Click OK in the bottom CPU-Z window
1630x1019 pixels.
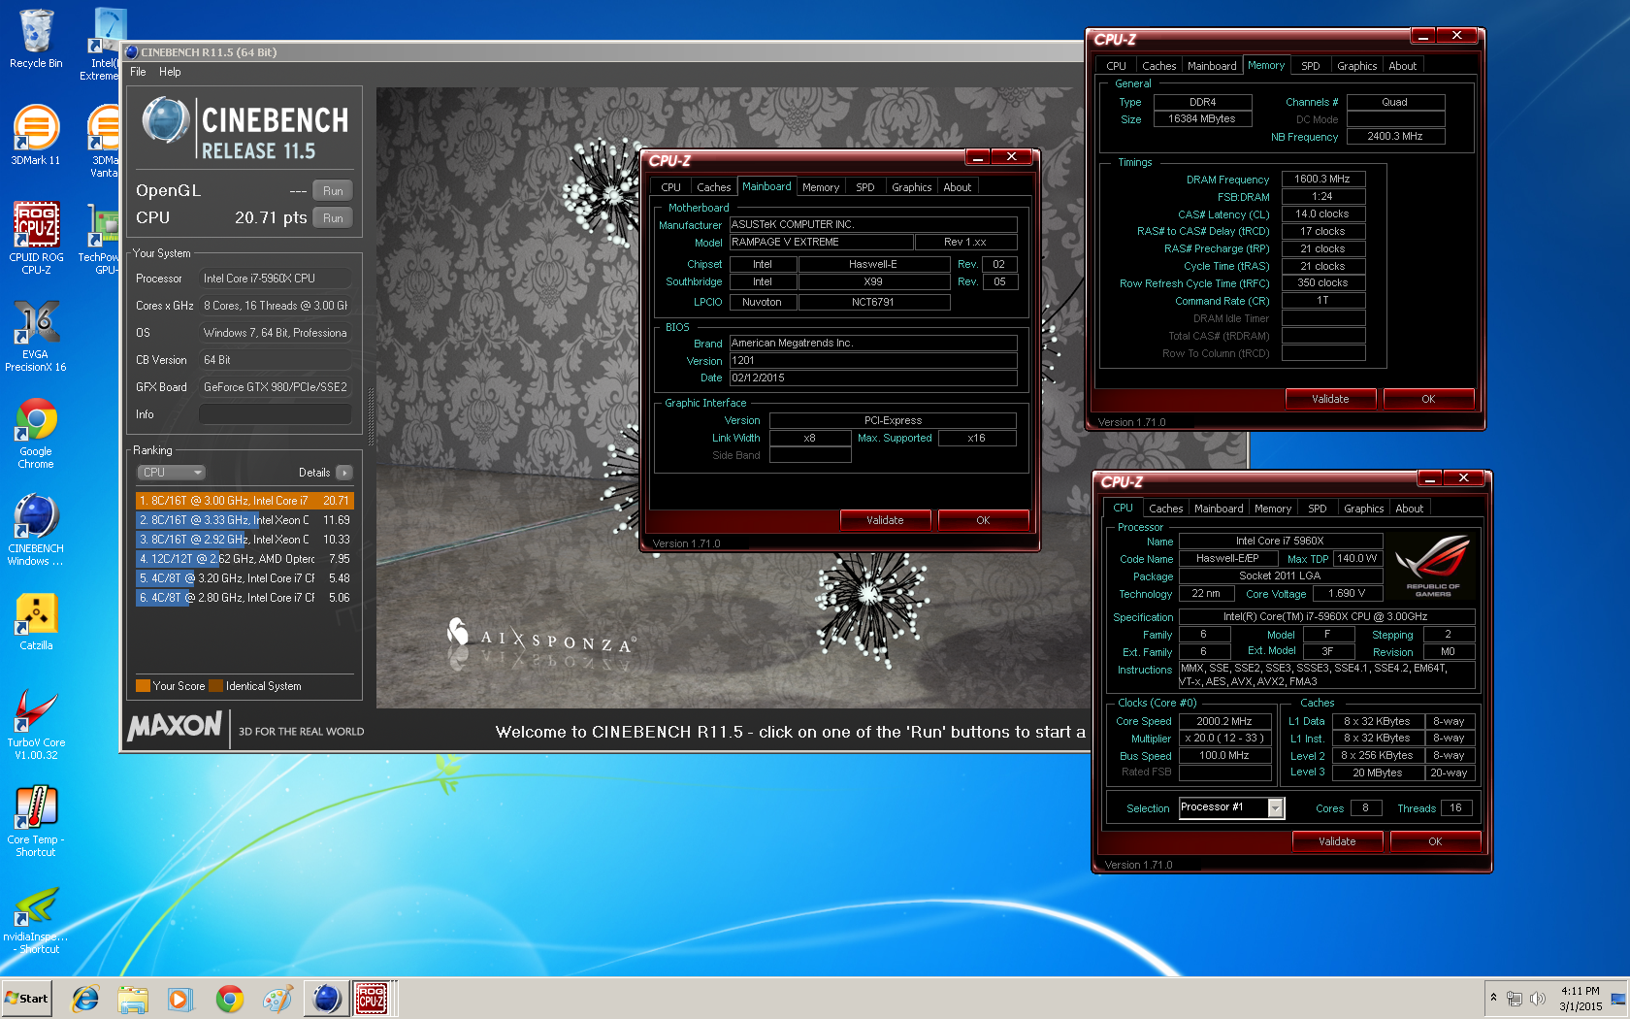[1435, 841]
